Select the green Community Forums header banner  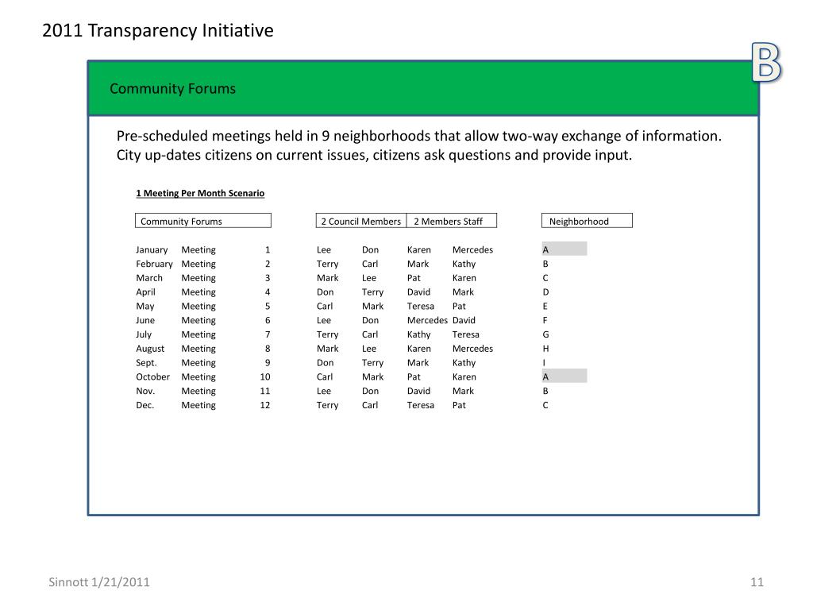423,88
